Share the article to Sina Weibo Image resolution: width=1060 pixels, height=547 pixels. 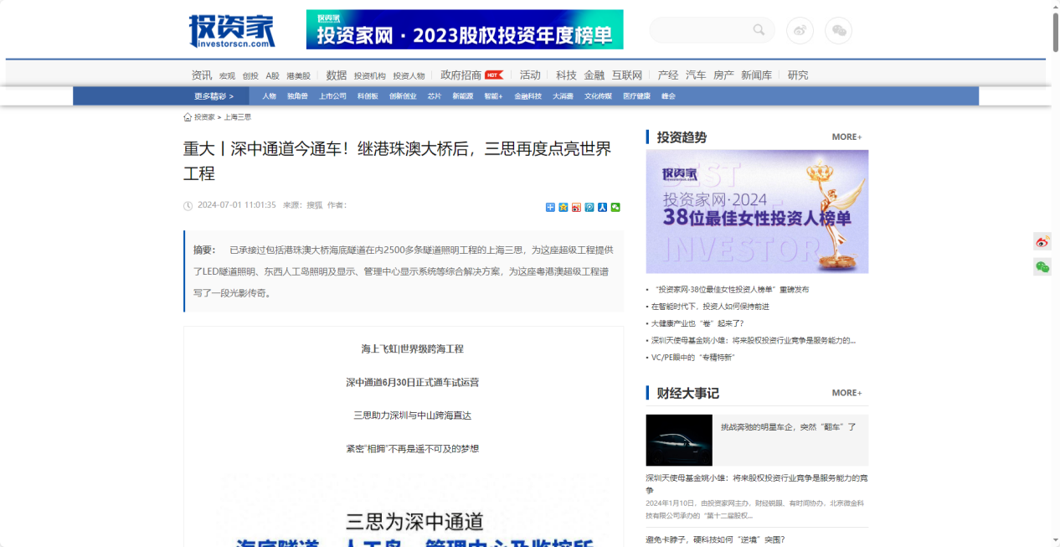[x=576, y=207]
